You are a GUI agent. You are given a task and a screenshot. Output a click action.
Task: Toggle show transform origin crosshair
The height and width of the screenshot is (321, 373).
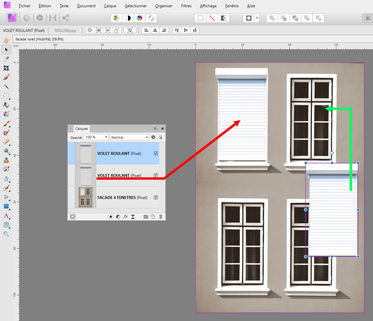(x=90, y=30)
